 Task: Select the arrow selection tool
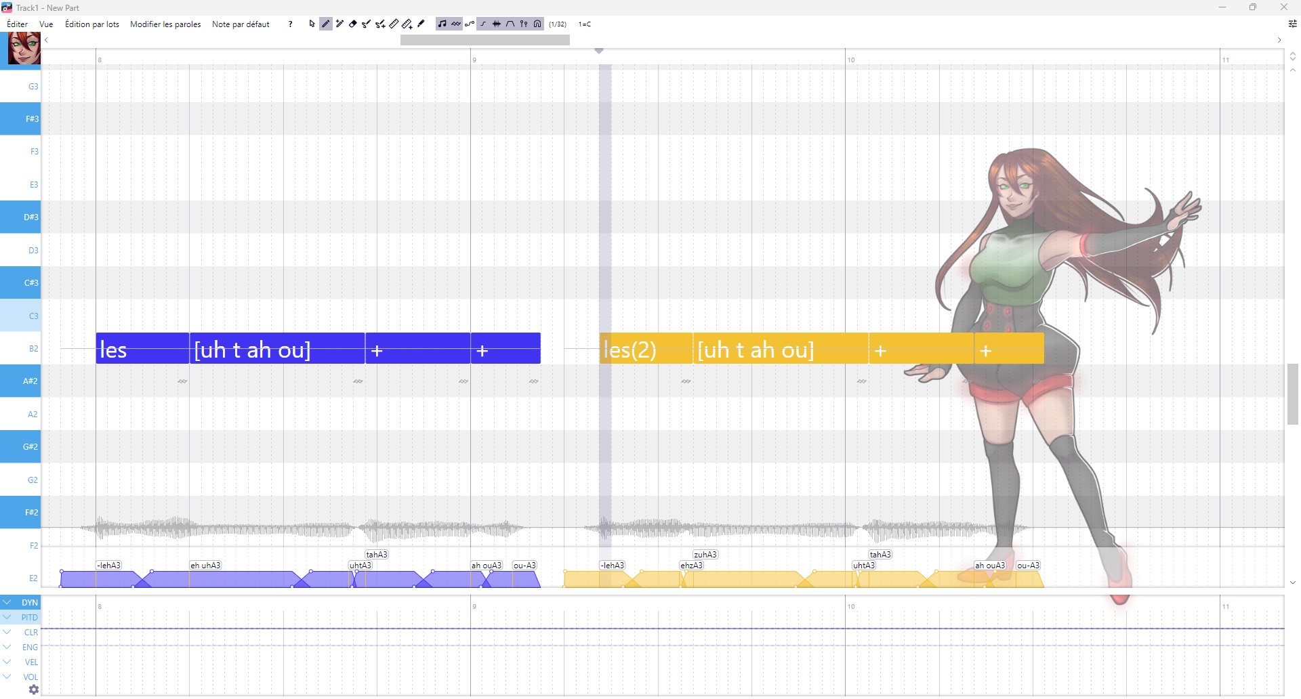point(312,24)
